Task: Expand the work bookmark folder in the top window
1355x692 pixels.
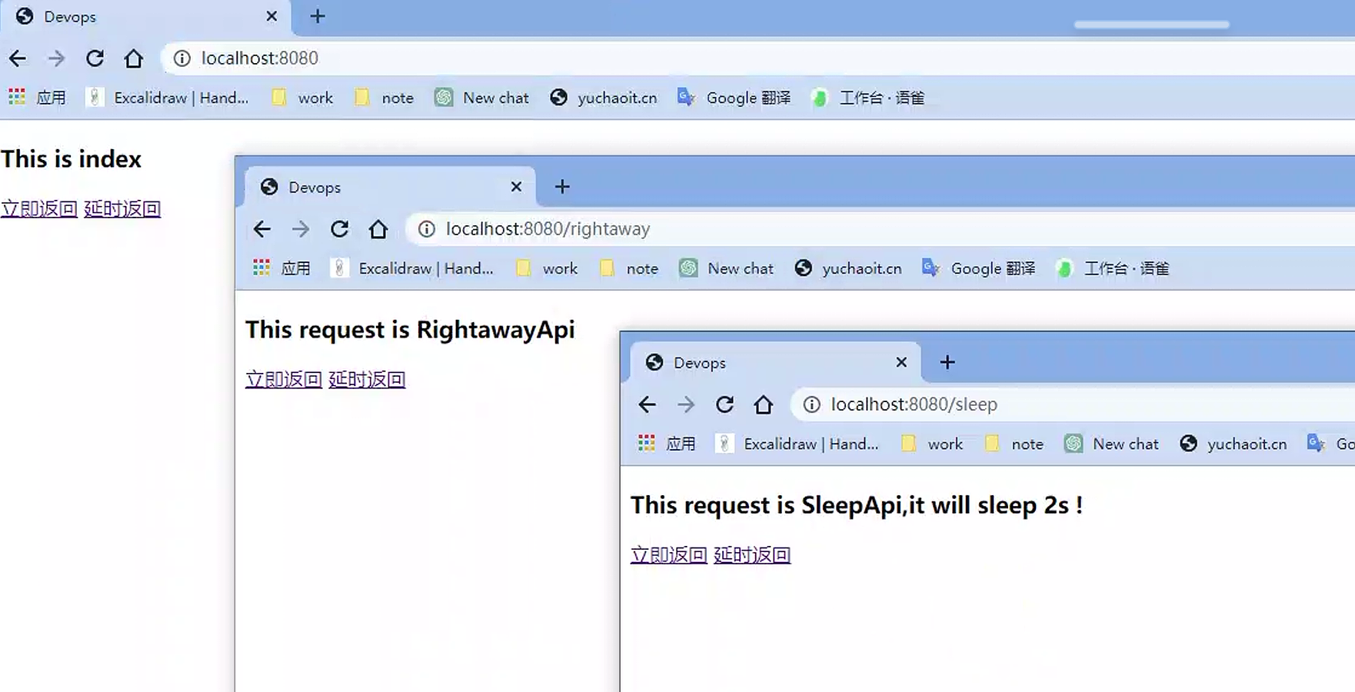Action: point(302,98)
